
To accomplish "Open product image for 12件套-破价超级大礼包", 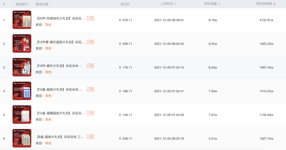I will pyautogui.click(x=22, y=43).
